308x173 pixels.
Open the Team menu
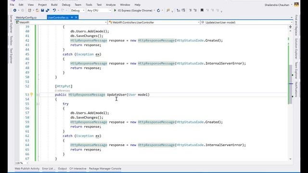point(78,5)
